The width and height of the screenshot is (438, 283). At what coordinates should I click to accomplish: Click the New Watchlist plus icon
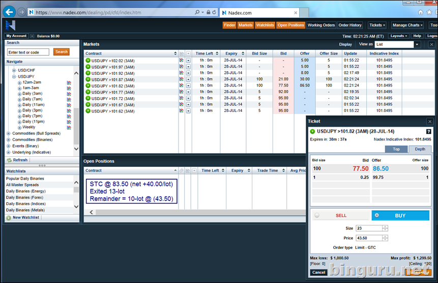9,218
